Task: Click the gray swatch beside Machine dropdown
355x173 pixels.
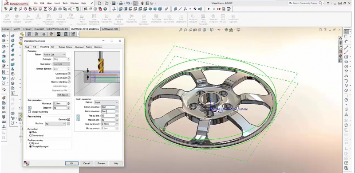Action: (x=68, y=124)
